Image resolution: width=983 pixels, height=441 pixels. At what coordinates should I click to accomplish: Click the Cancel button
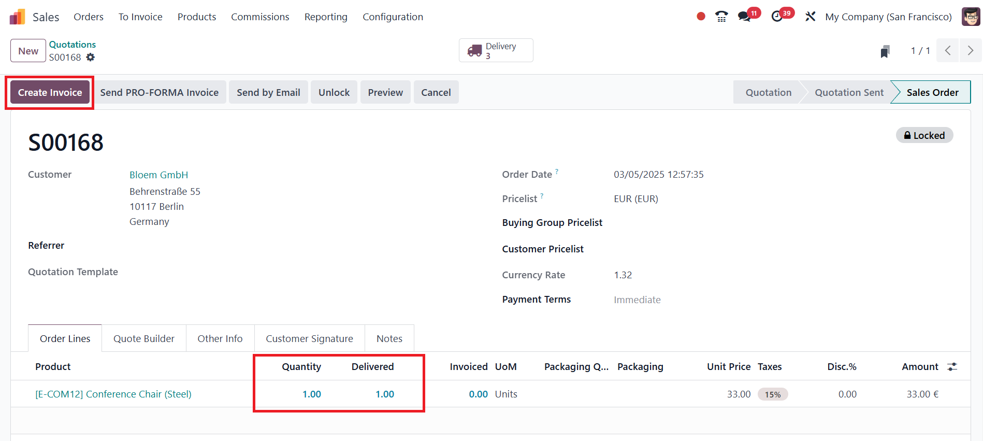436,92
